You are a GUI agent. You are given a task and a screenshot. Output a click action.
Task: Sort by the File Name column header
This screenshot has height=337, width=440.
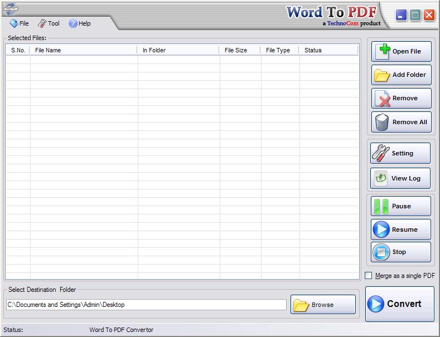[x=83, y=50]
